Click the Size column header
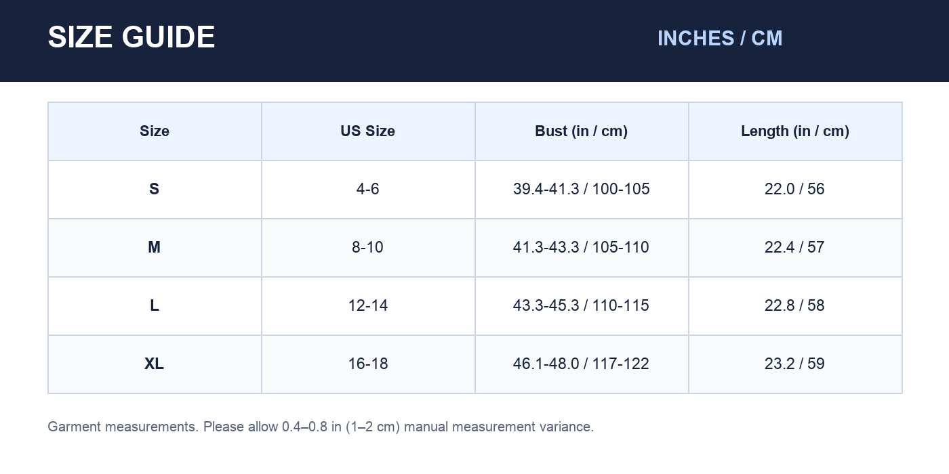The width and height of the screenshot is (949, 474). point(155,131)
